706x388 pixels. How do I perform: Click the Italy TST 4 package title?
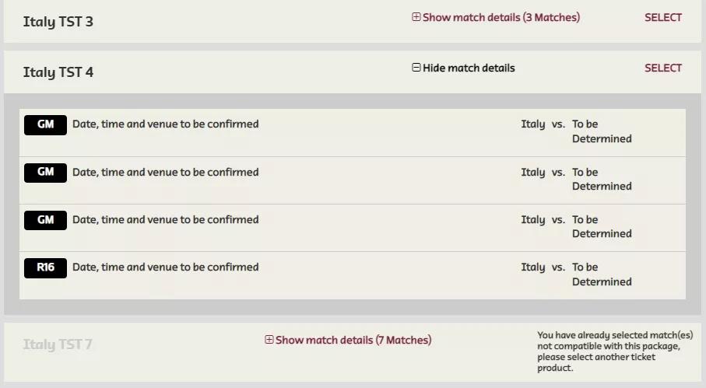click(x=58, y=72)
